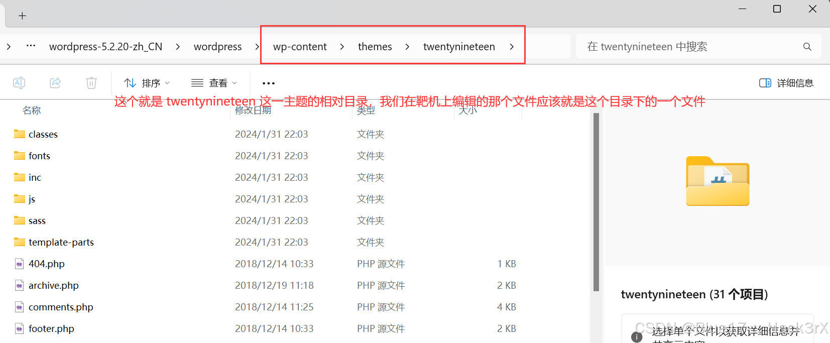Select the fonts folder icon
Image resolution: width=830 pixels, height=343 pixels.
click(x=20, y=156)
